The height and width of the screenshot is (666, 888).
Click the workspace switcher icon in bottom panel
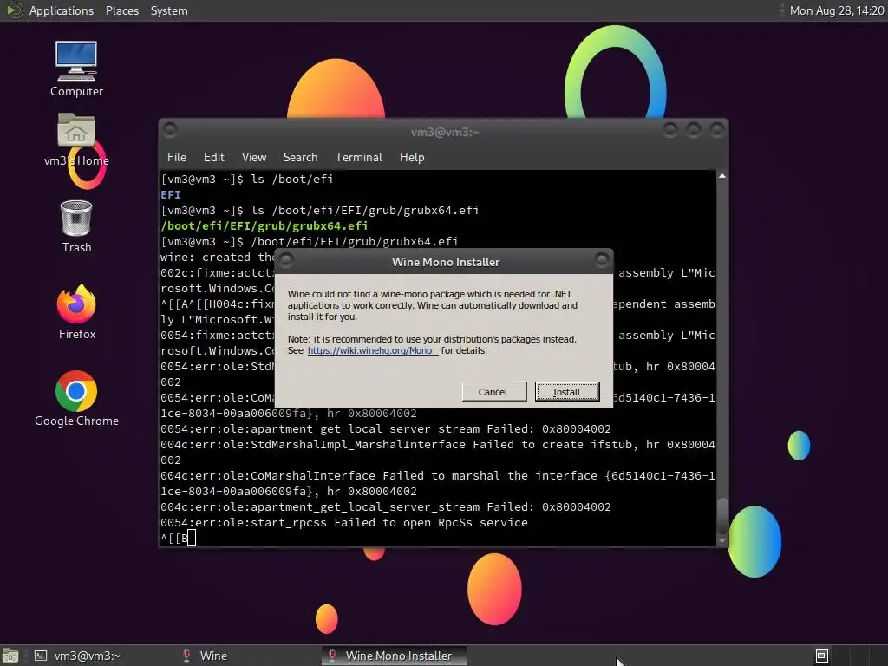pos(822,656)
